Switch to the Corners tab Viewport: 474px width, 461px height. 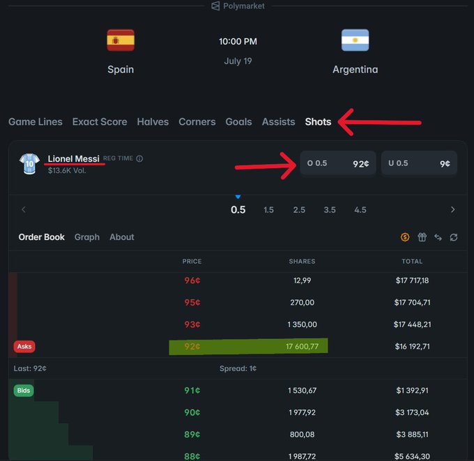click(197, 122)
